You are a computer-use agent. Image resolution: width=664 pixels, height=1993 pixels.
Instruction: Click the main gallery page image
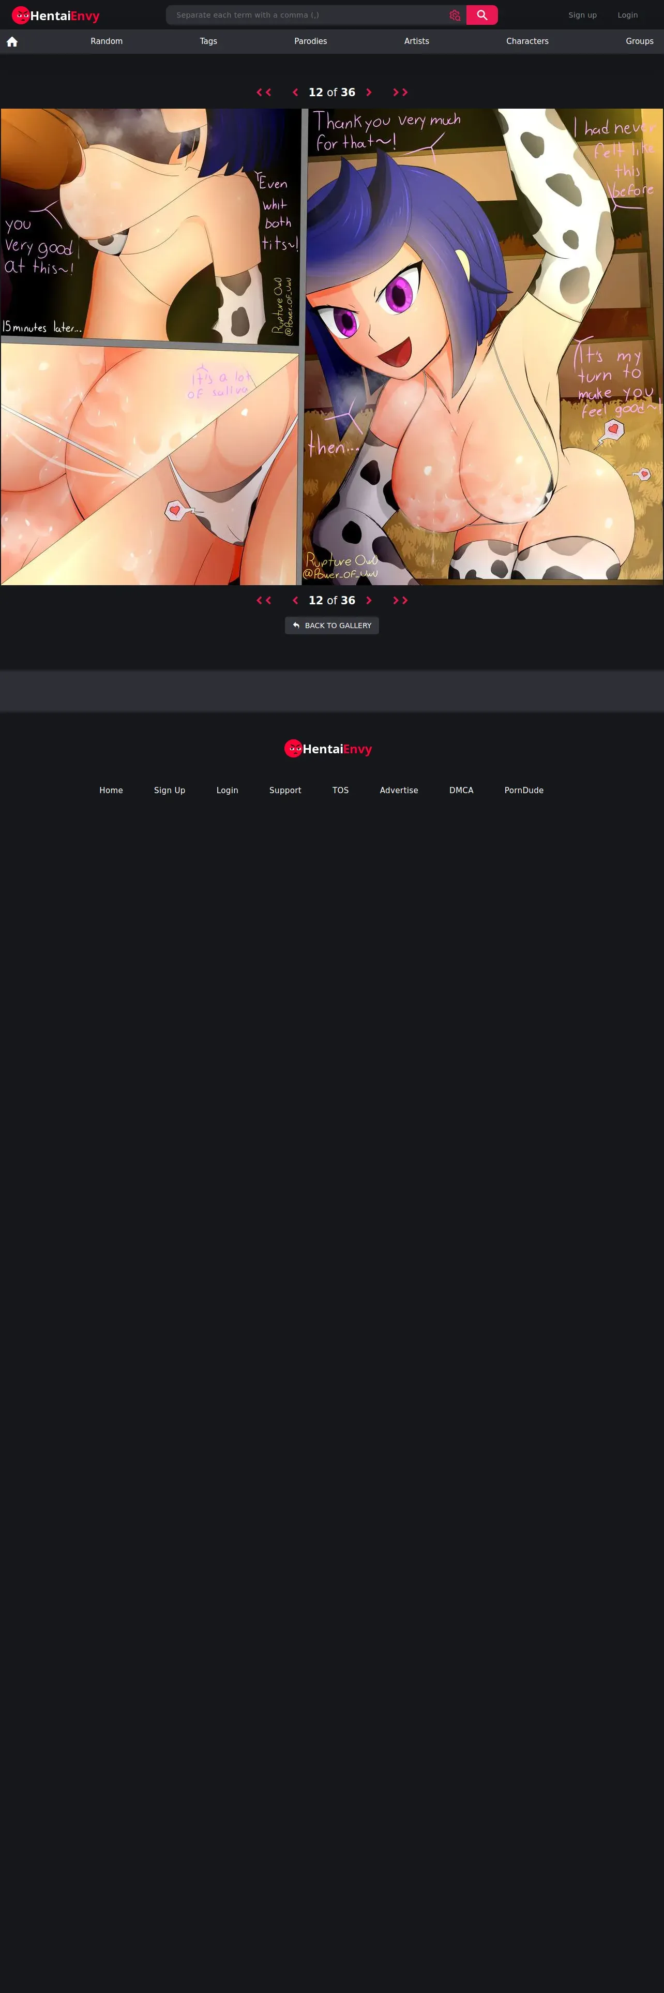coord(331,347)
